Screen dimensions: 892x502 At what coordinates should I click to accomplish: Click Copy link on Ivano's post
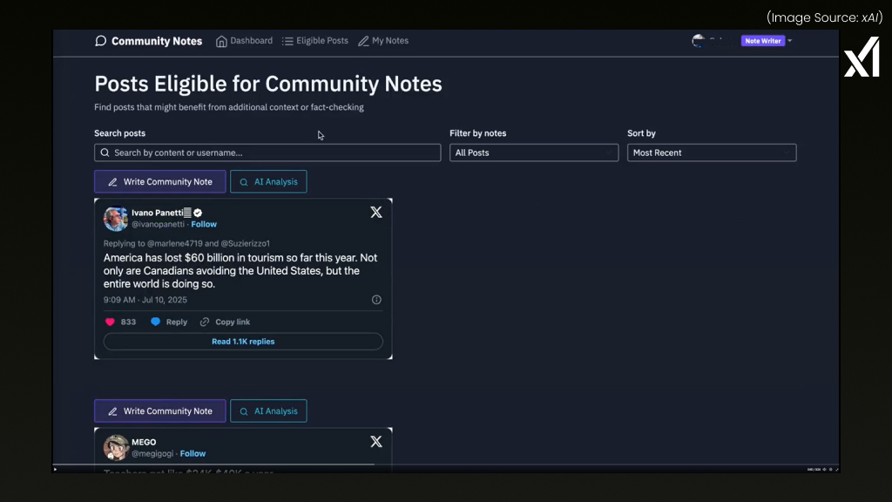(226, 322)
